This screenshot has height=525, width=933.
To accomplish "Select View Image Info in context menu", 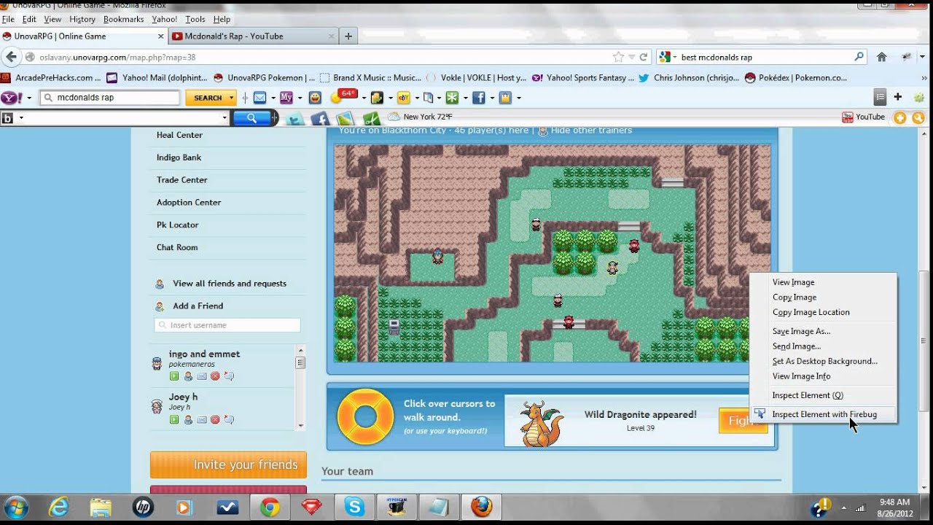I will pyautogui.click(x=801, y=376).
